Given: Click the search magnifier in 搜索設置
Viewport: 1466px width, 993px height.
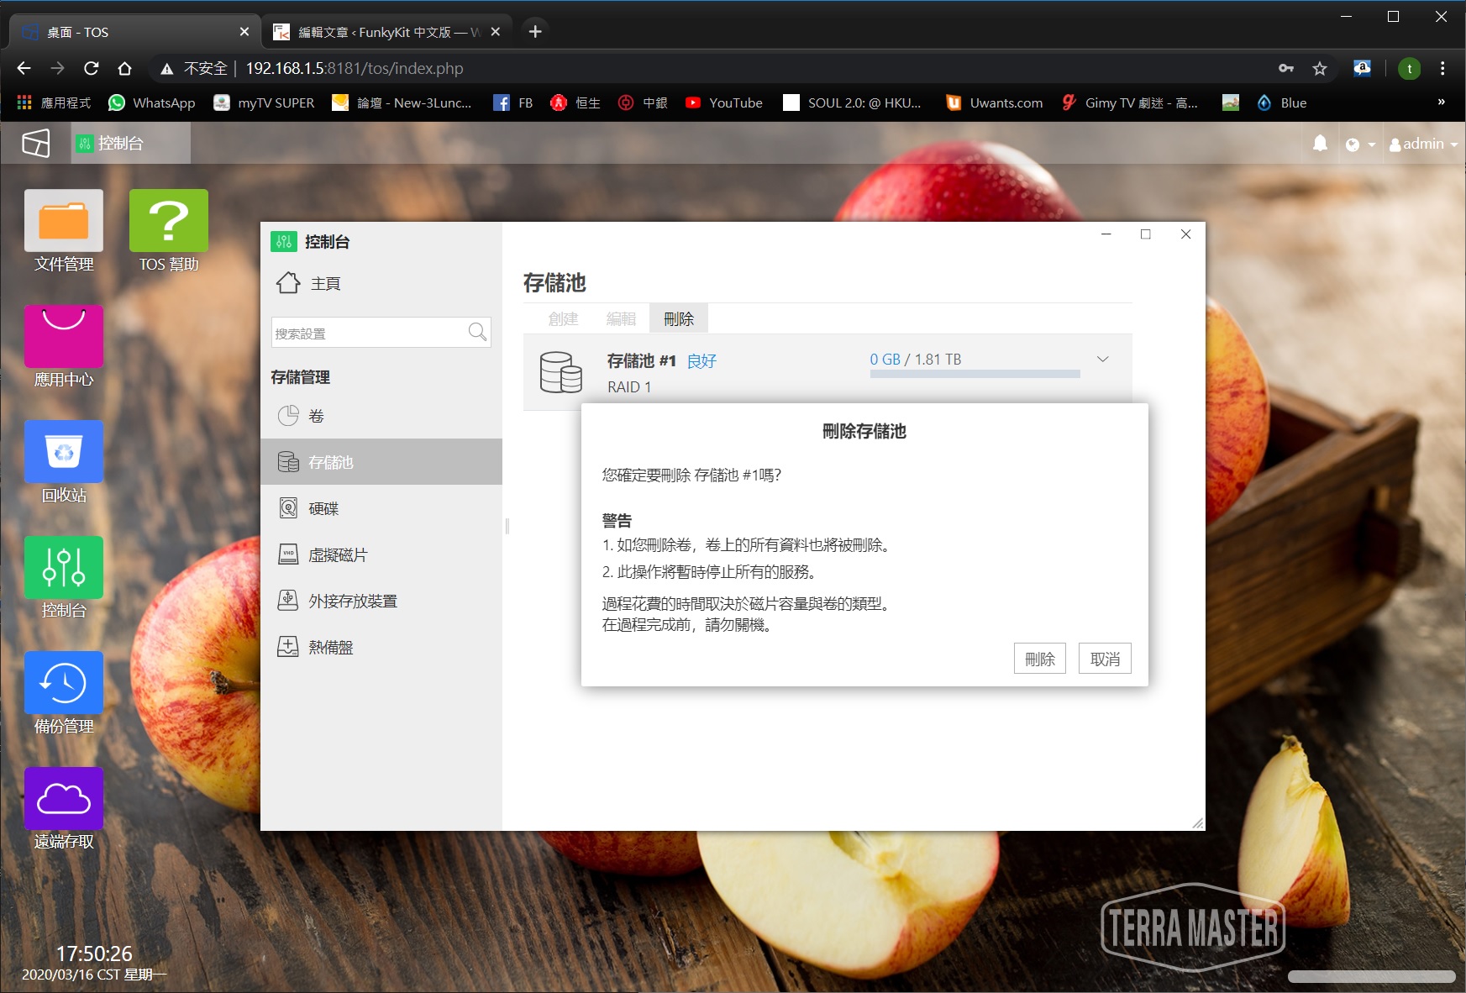Looking at the screenshot, I should pos(477,333).
